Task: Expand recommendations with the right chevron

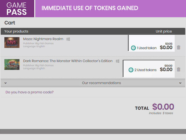Action: tap(180, 83)
